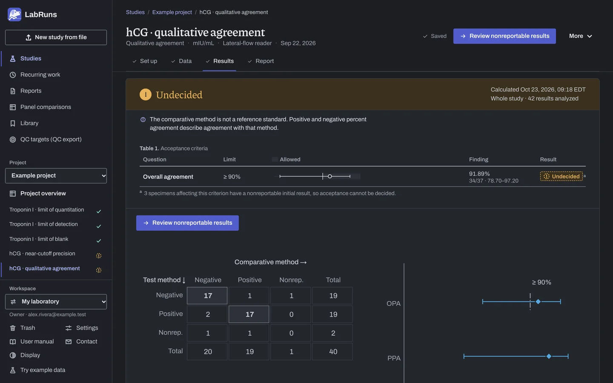Click the PPA diamond point estimate
The width and height of the screenshot is (613, 383).
549,356
